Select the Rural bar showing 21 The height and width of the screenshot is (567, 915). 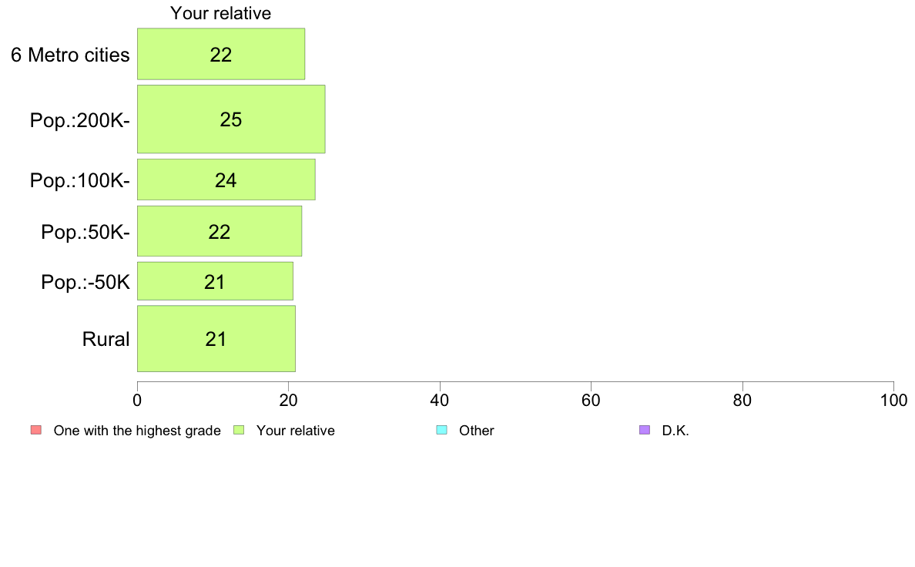pyautogui.click(x=216, y=339)
